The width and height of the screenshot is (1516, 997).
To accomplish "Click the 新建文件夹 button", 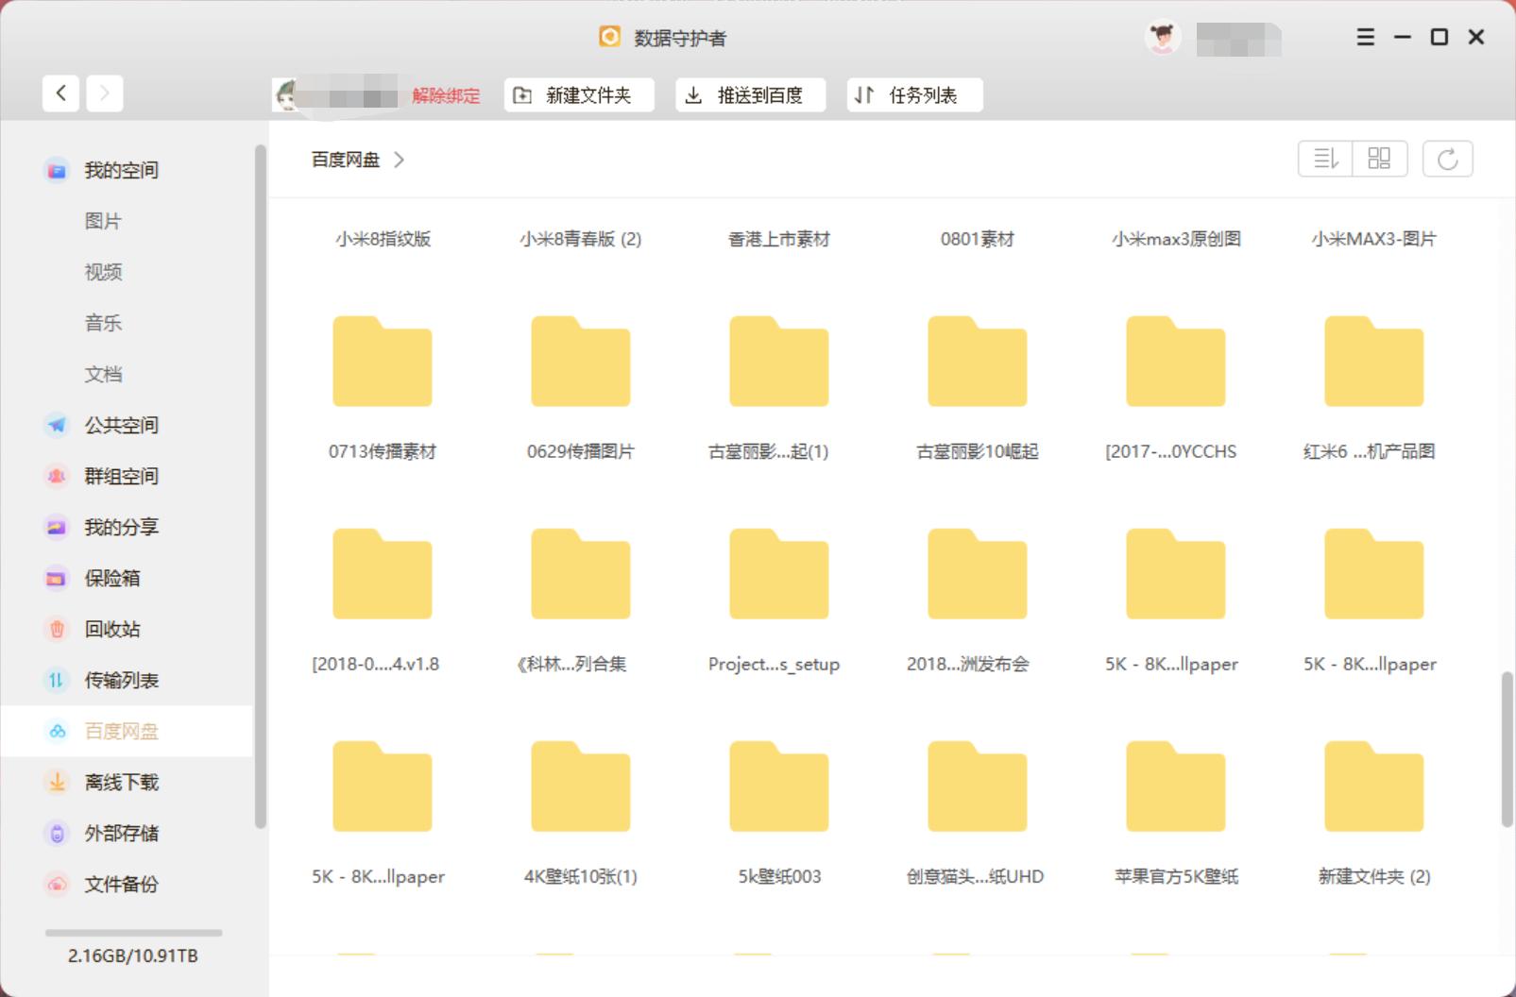I will [x=577, y=94].
